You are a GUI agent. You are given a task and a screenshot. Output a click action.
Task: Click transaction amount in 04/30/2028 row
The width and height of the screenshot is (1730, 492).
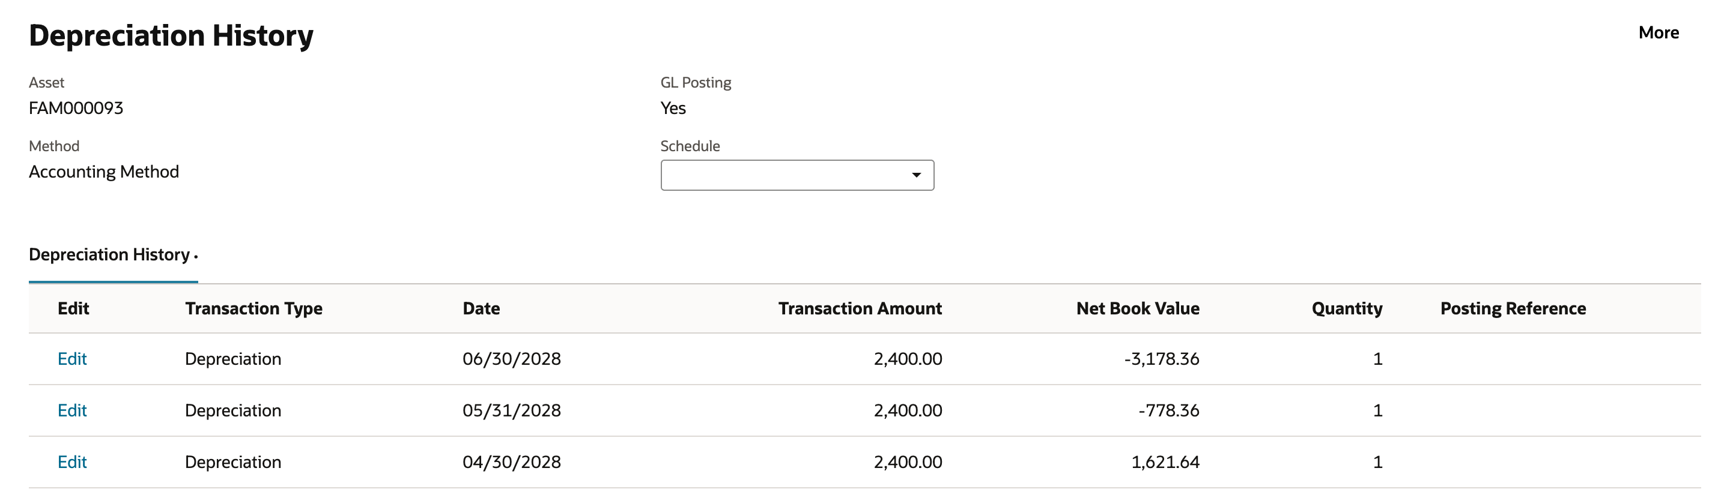pos(908,462)
